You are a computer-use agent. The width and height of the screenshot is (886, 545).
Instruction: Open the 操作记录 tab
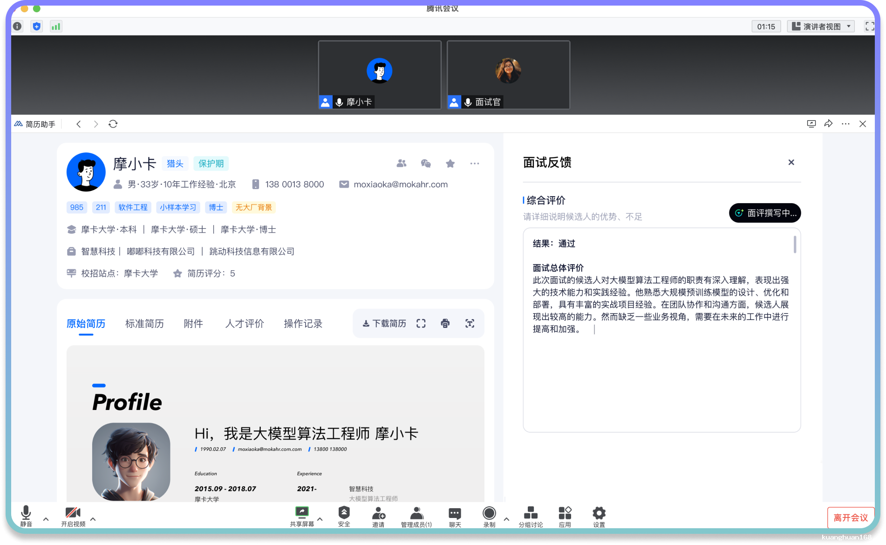coord(303,324)
